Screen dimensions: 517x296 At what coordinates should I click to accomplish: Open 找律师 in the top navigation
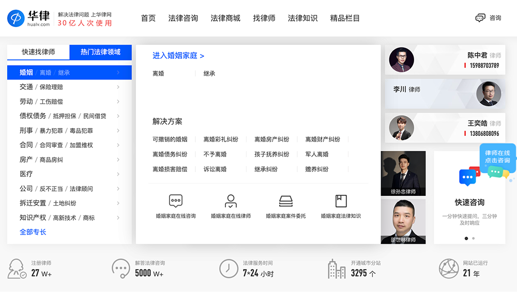264,18
